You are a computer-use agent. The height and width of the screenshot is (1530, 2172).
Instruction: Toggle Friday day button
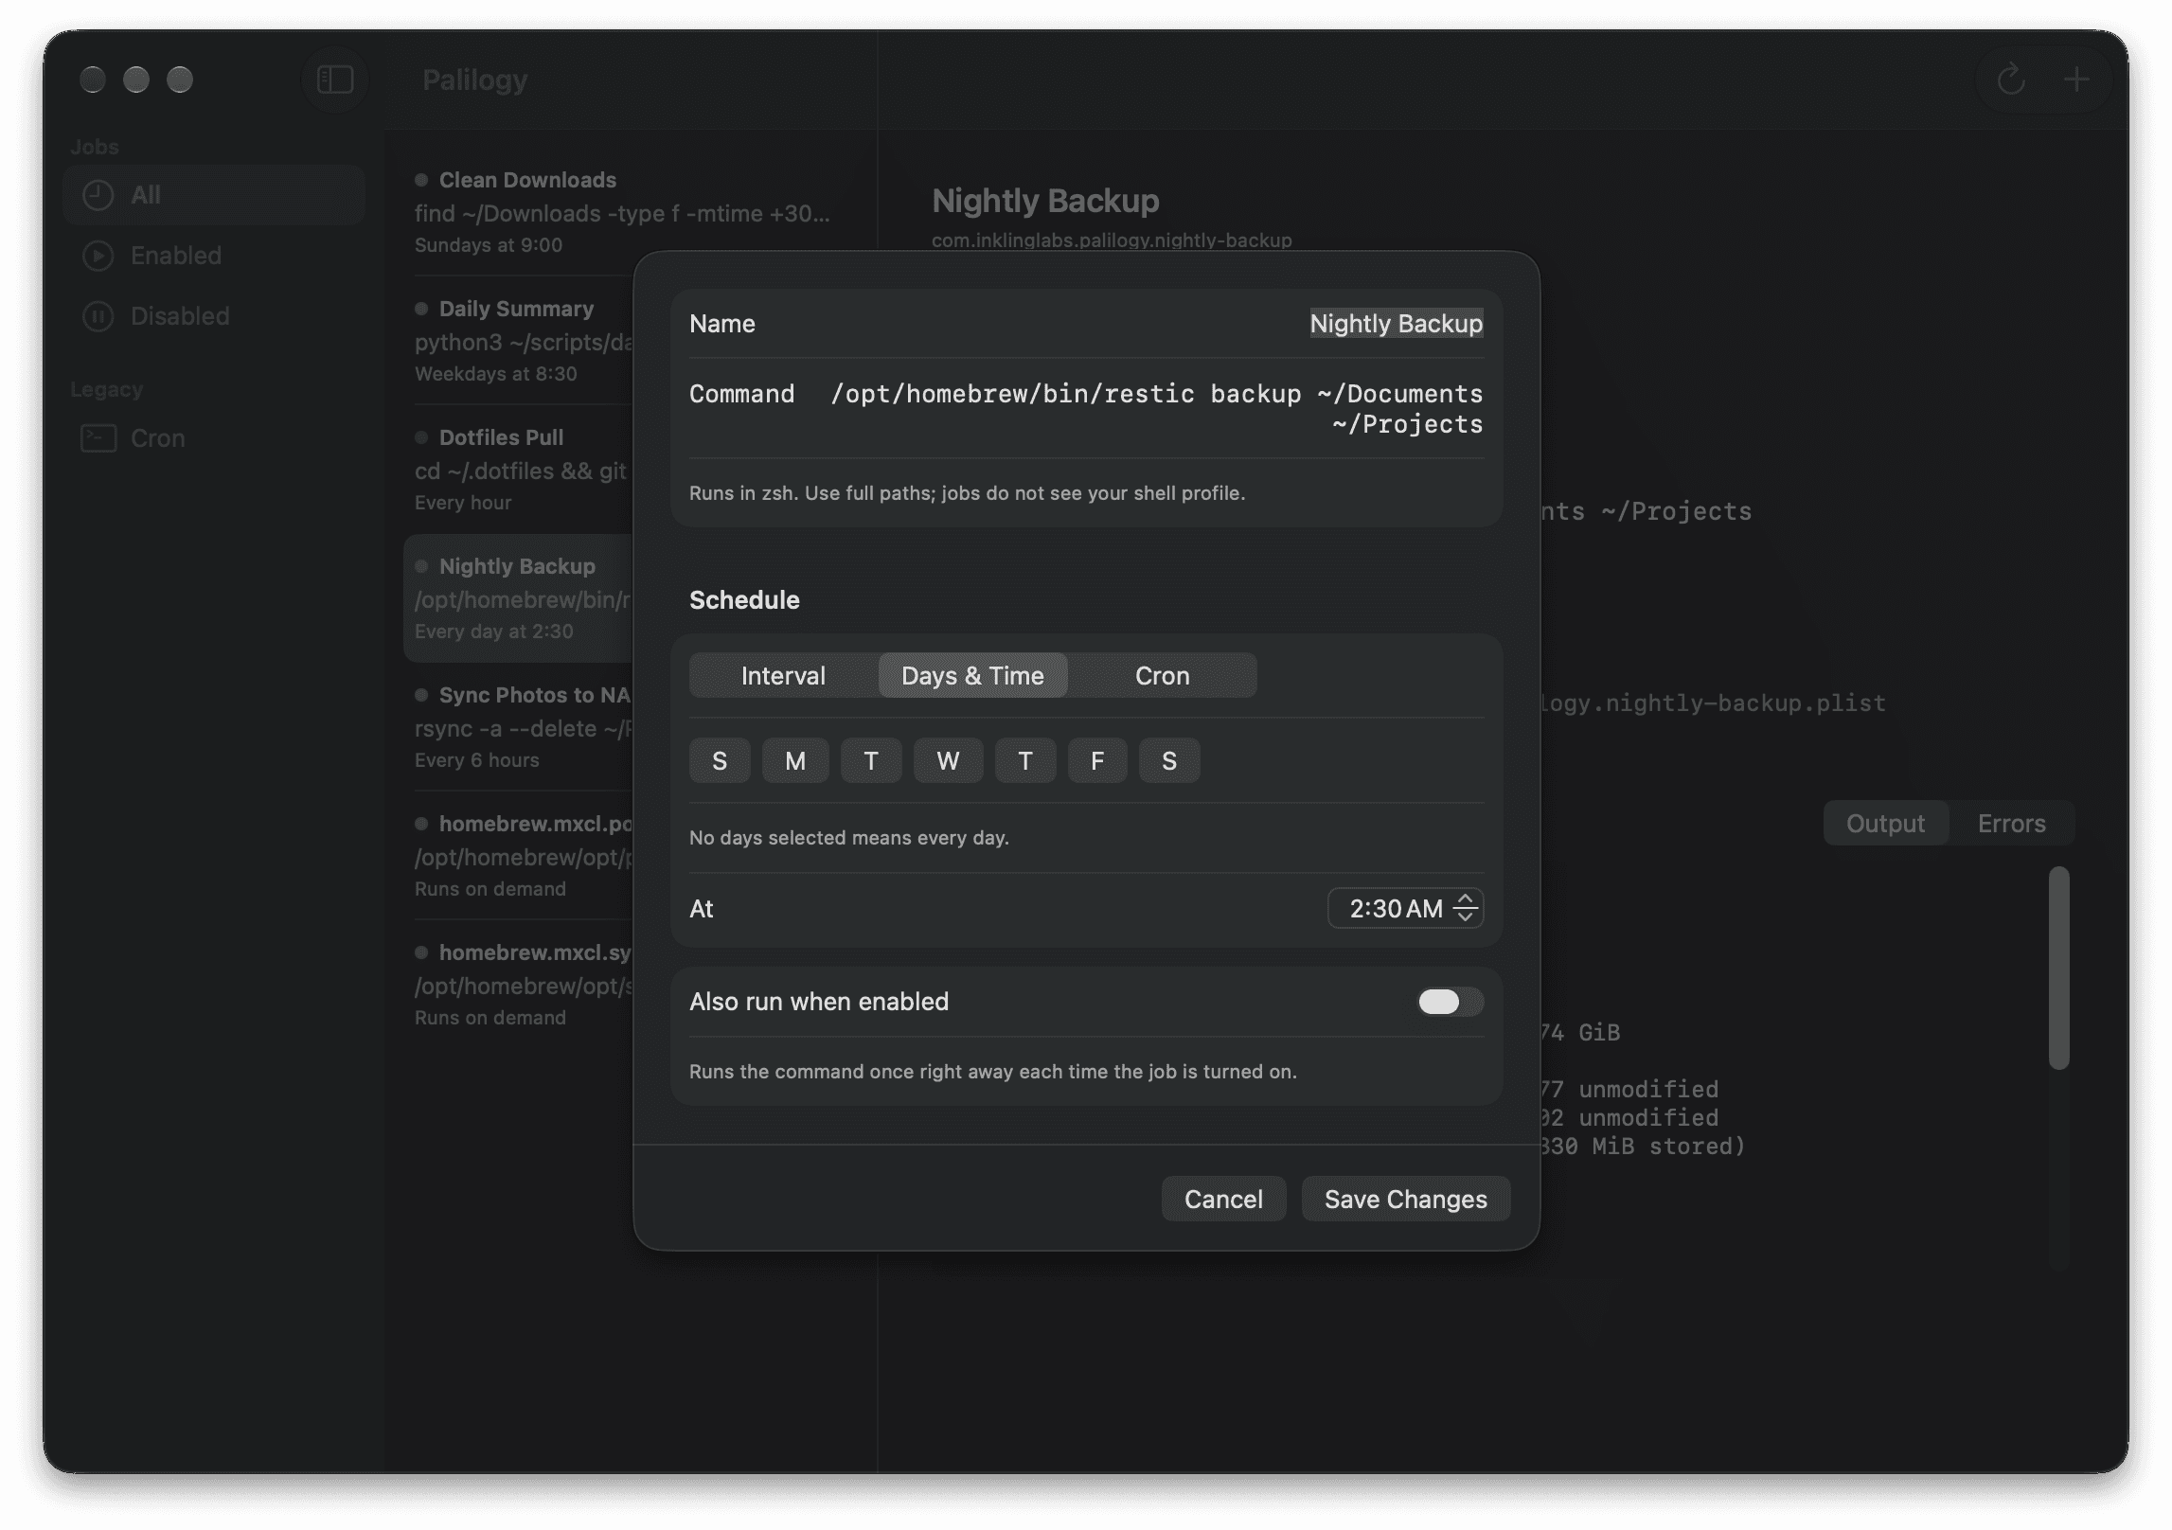coord(1097,760)
